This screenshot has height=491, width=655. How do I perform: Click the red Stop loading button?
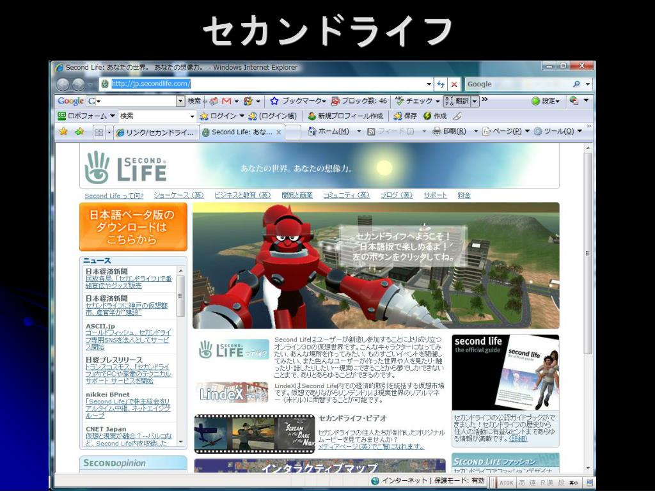click(x=454, y=84)
